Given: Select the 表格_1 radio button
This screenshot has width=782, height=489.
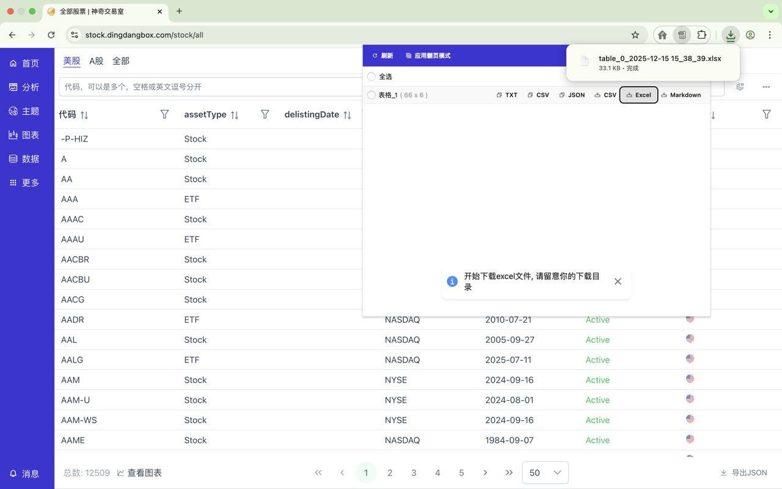Looking at the screenshot, I should click(371, 95).
